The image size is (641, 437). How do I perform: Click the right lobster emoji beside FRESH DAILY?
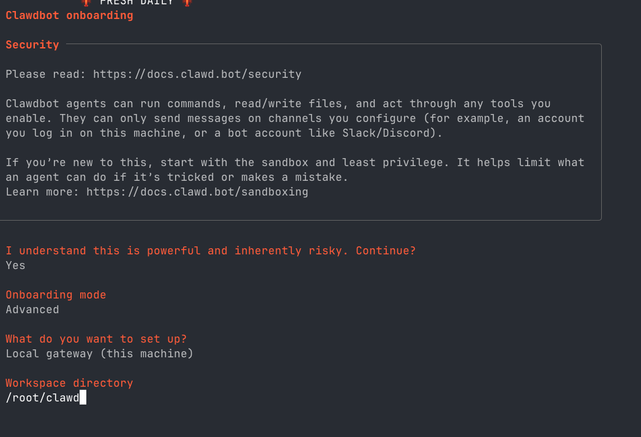point(187,2)
